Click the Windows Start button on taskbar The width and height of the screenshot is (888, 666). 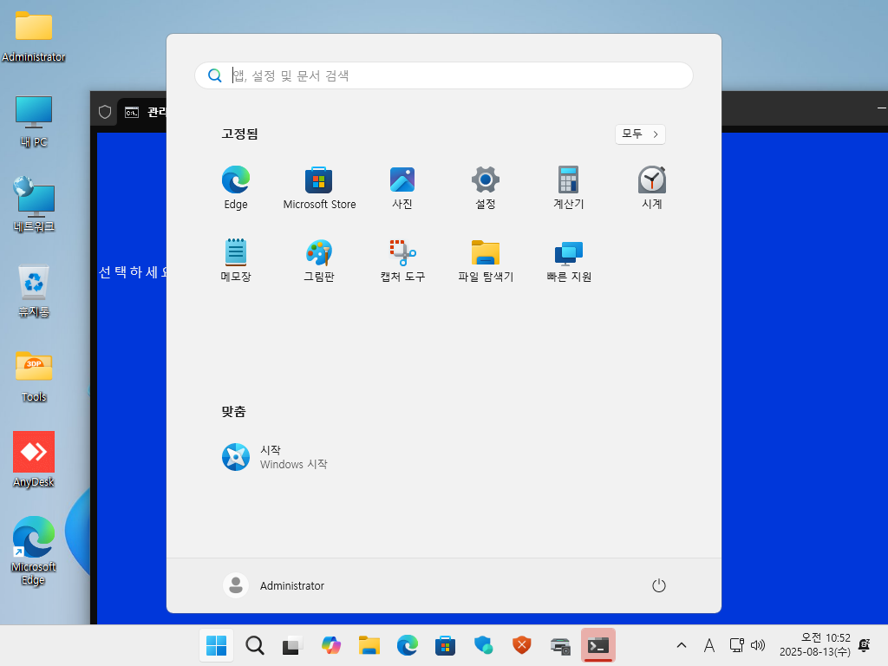(x=216, y=645)
